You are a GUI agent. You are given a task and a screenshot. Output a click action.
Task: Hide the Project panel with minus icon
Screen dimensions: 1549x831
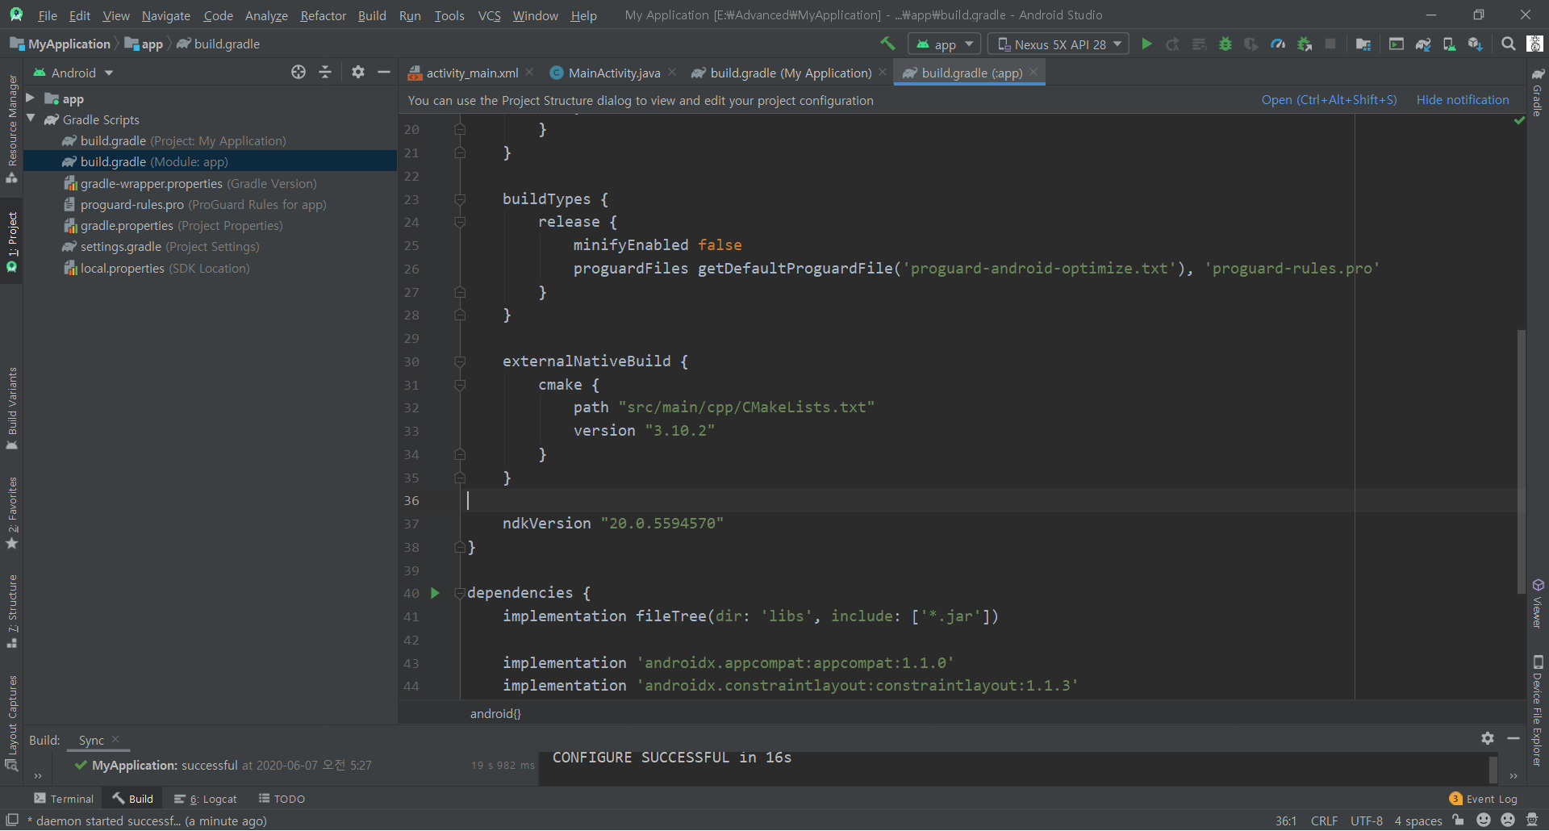[x=384, y=72]
